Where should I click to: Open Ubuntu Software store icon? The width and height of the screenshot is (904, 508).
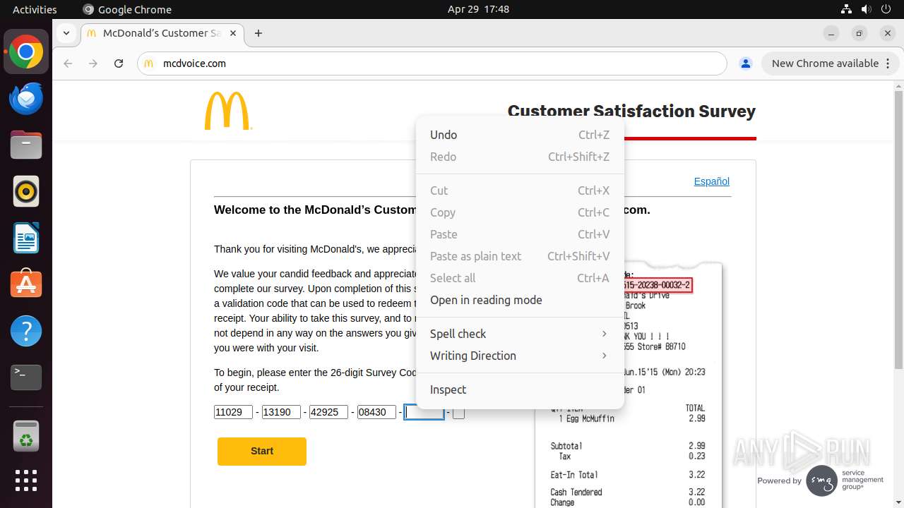tap(26, 284)
